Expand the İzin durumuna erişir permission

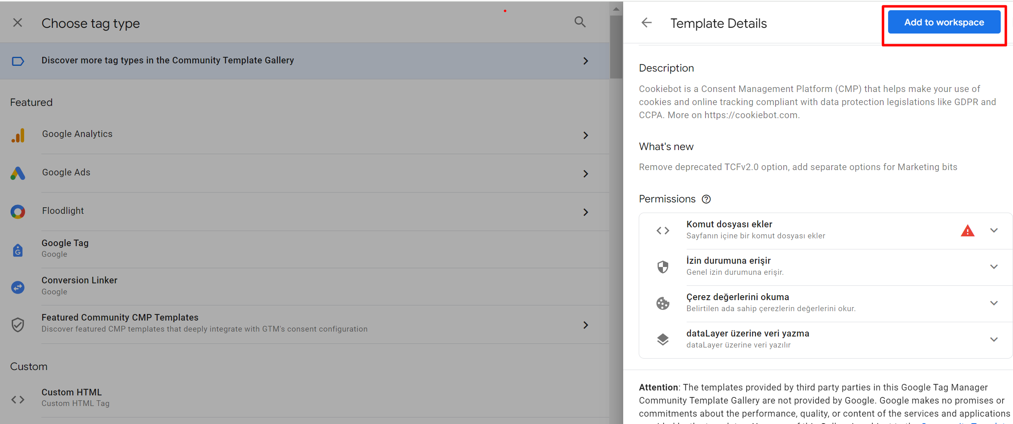tap(994, 267)
